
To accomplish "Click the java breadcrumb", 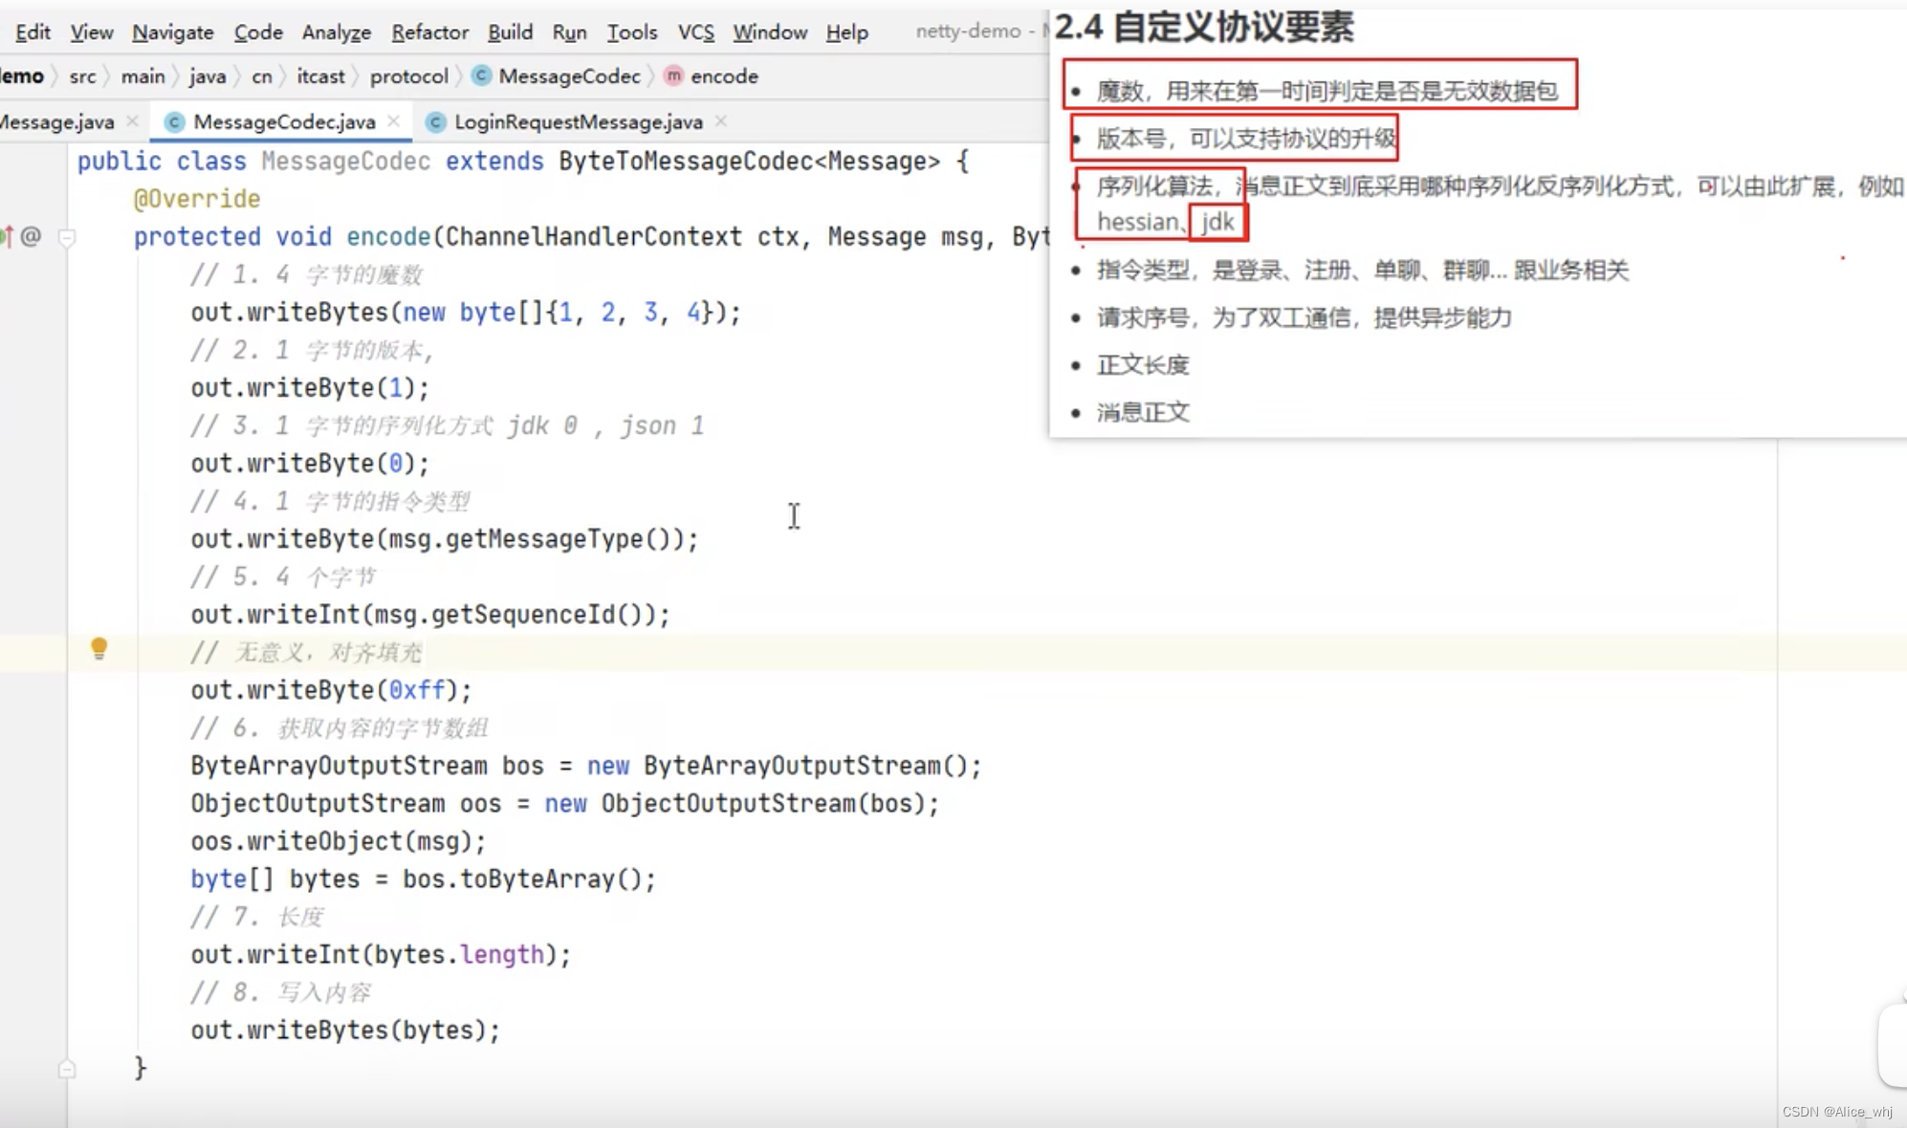I will (x=208, y=76).
